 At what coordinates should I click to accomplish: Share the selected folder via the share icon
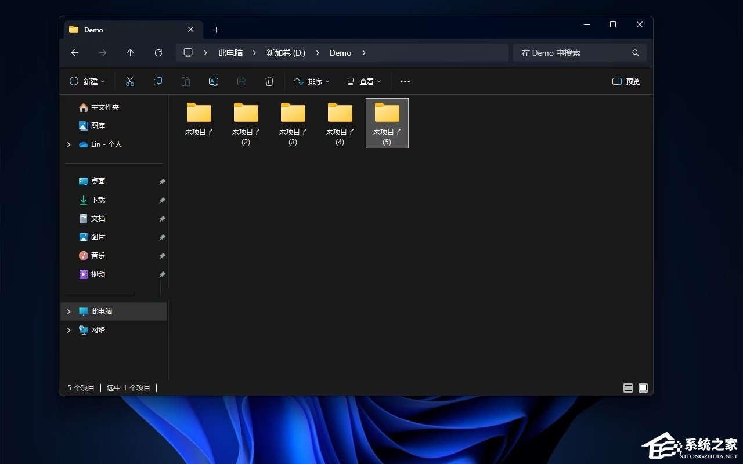[241, 81]
